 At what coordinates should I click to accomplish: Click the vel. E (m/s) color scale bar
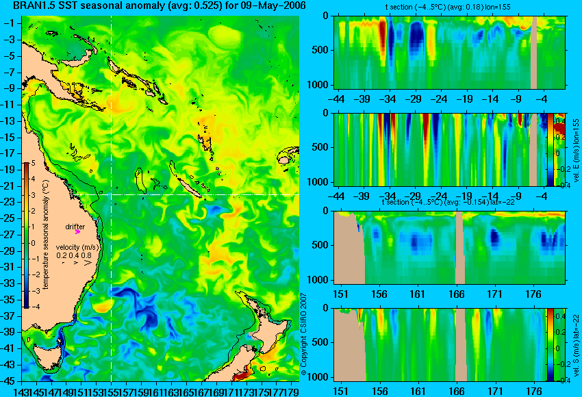(550, 149)
